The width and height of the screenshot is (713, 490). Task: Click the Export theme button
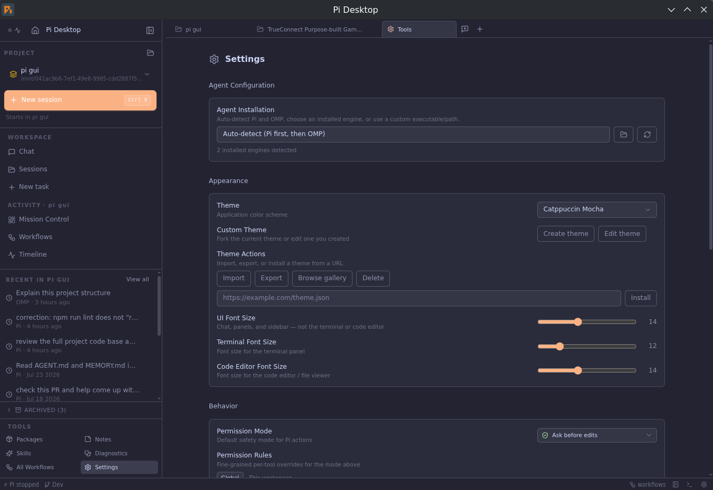tap(271, 279)
